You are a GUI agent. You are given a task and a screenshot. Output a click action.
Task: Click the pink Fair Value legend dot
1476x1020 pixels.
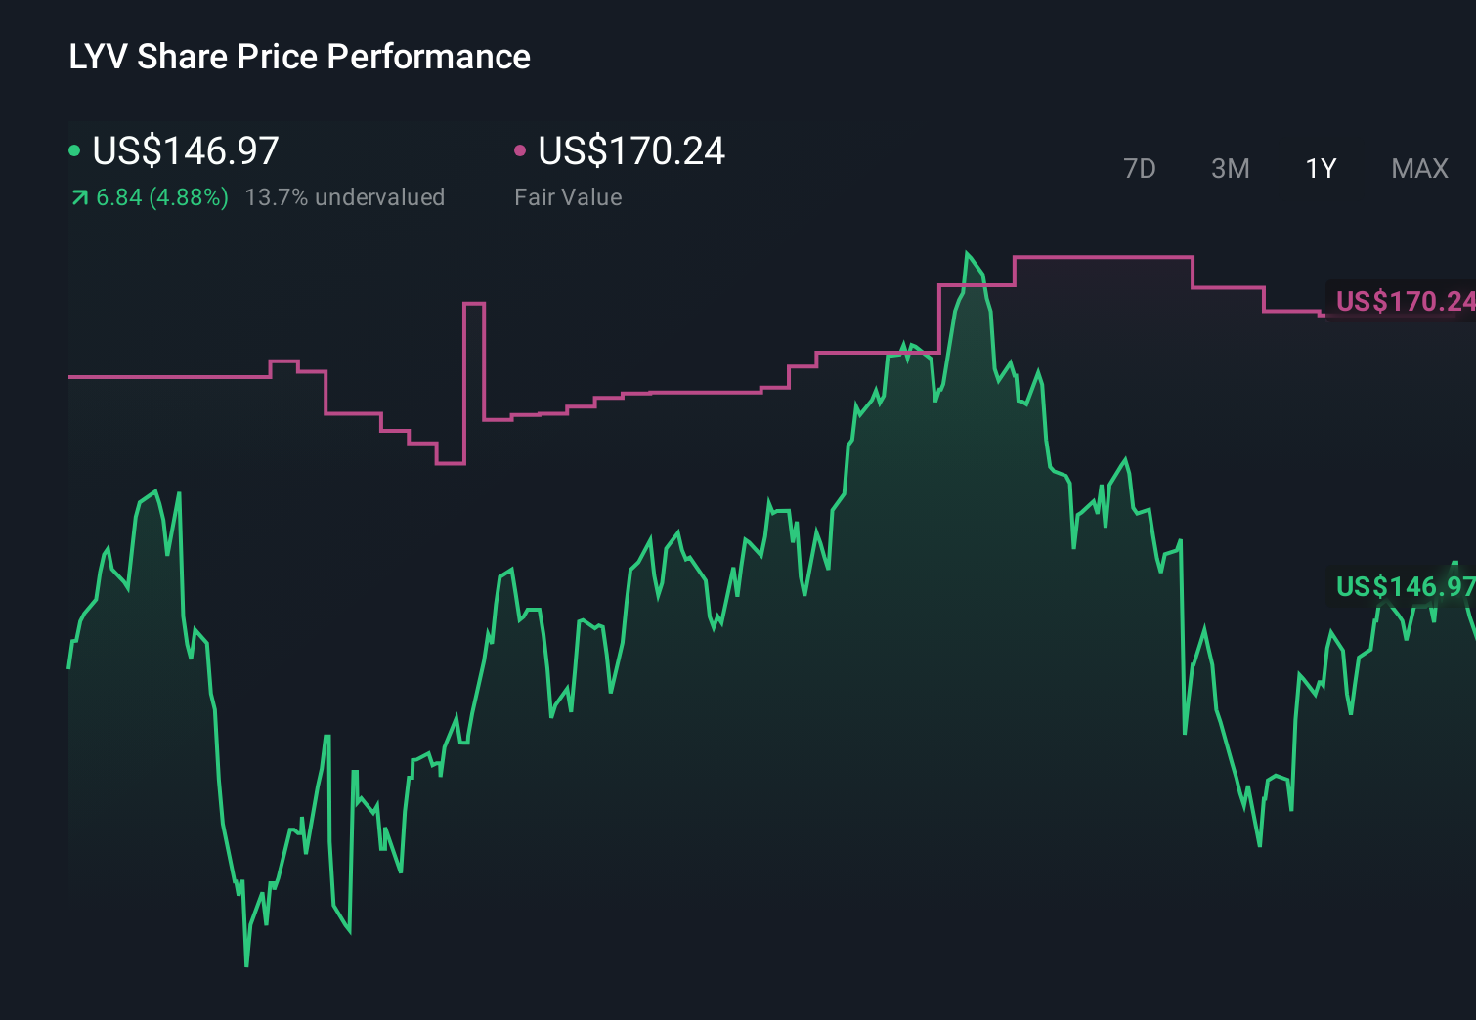(520, 150)
